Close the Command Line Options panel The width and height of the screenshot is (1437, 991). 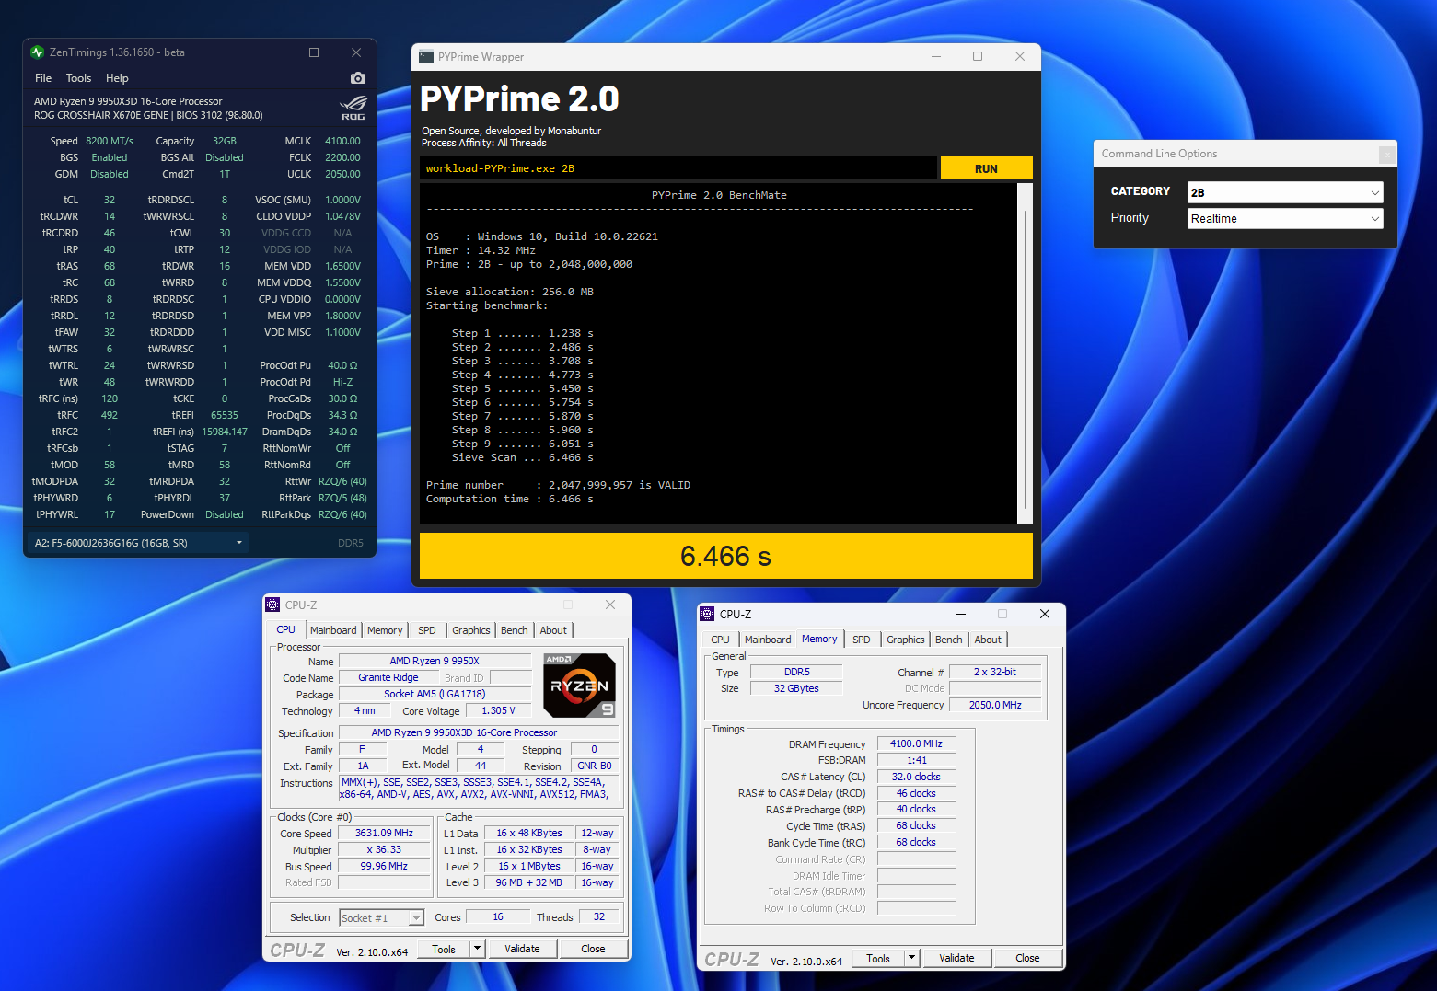tap(1386, 155)
